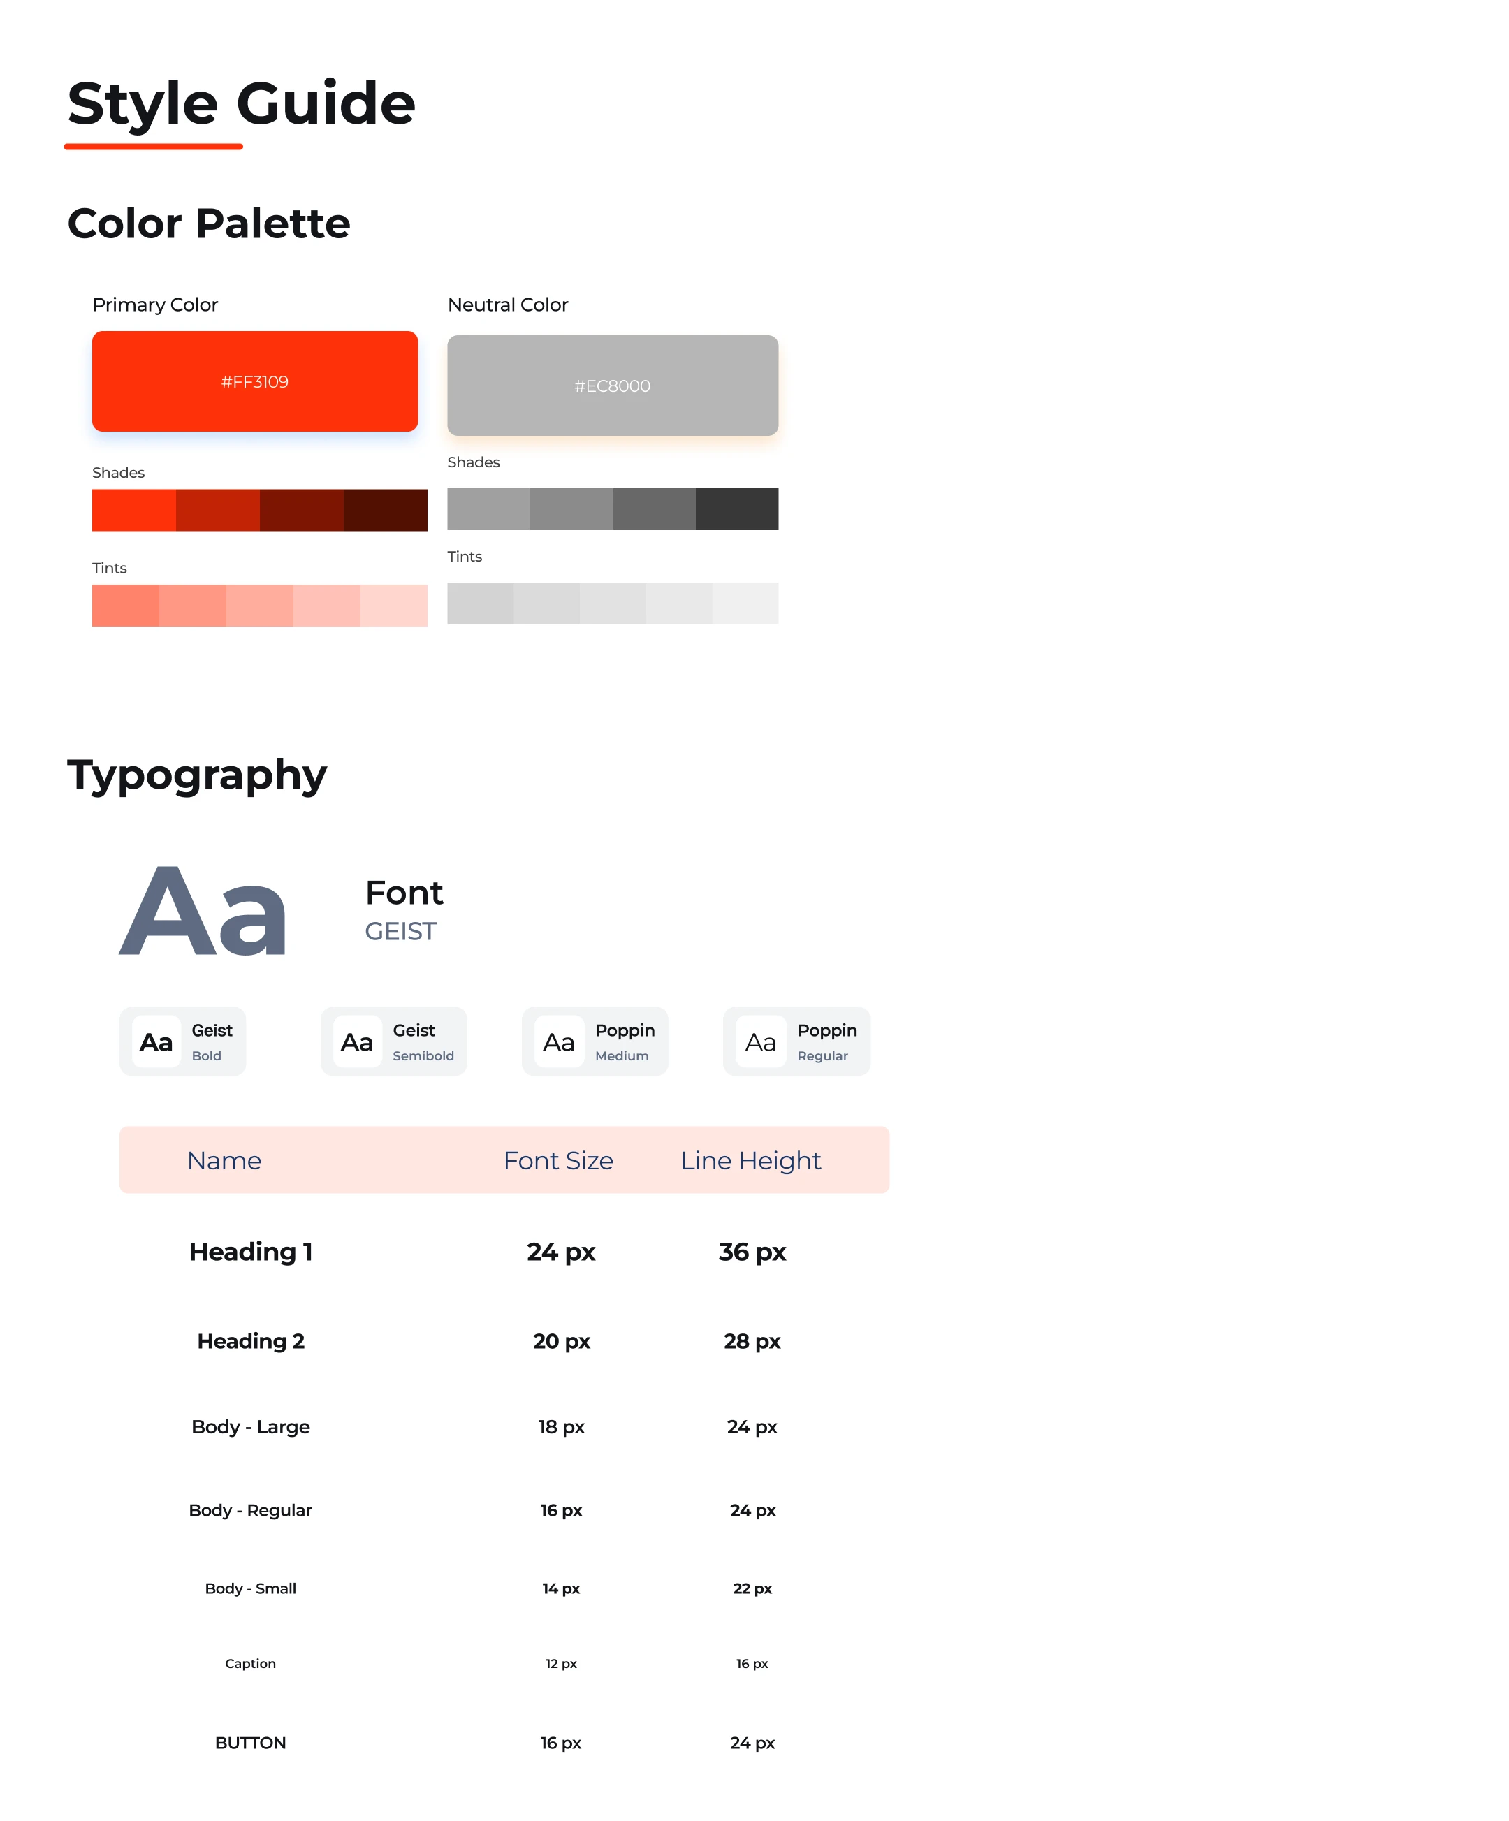Choose the lightest neutral tint swatch
The image size is (1509, 1821).
(745, 604)
